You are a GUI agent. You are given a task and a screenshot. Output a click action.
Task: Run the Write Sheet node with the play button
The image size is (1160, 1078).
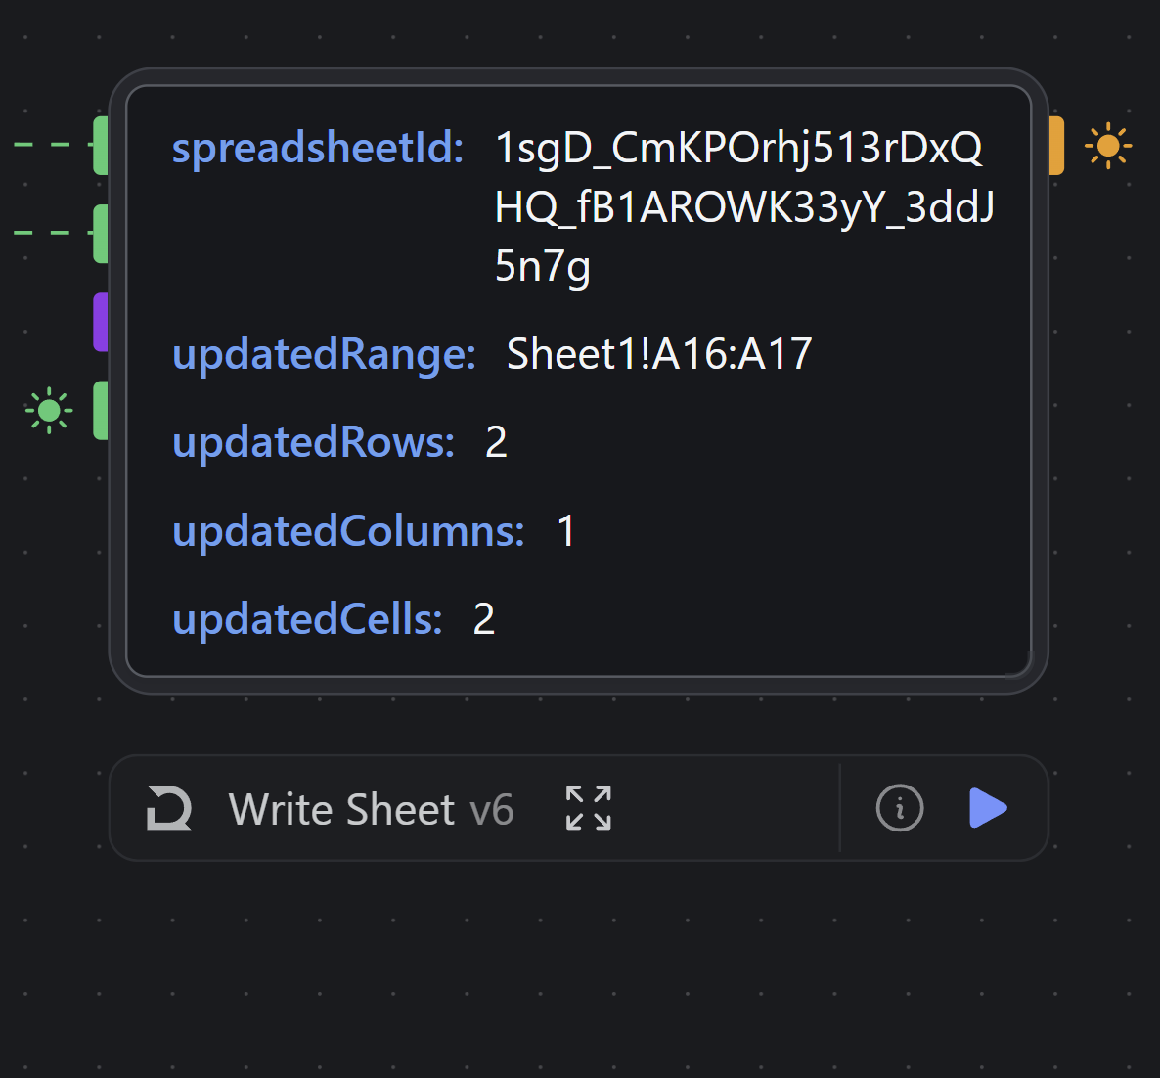pyautogui.click(x=988, y=808)
